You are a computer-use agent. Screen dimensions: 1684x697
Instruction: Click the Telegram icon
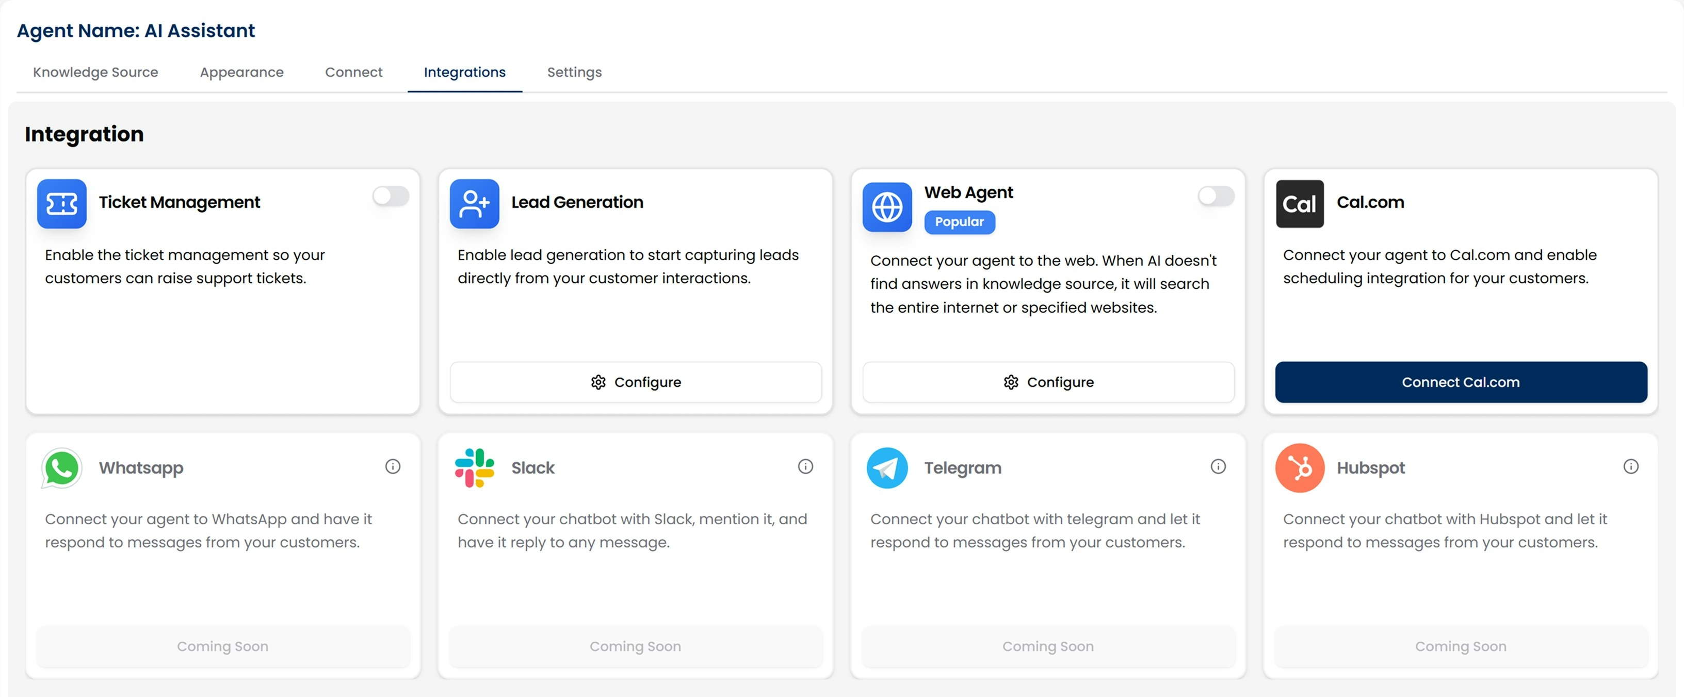tap(887, 467)
